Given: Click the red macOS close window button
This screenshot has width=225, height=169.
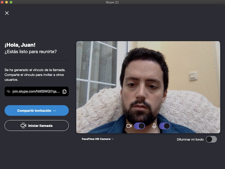Looking at the screenshot, I should [x=2, y=2].
